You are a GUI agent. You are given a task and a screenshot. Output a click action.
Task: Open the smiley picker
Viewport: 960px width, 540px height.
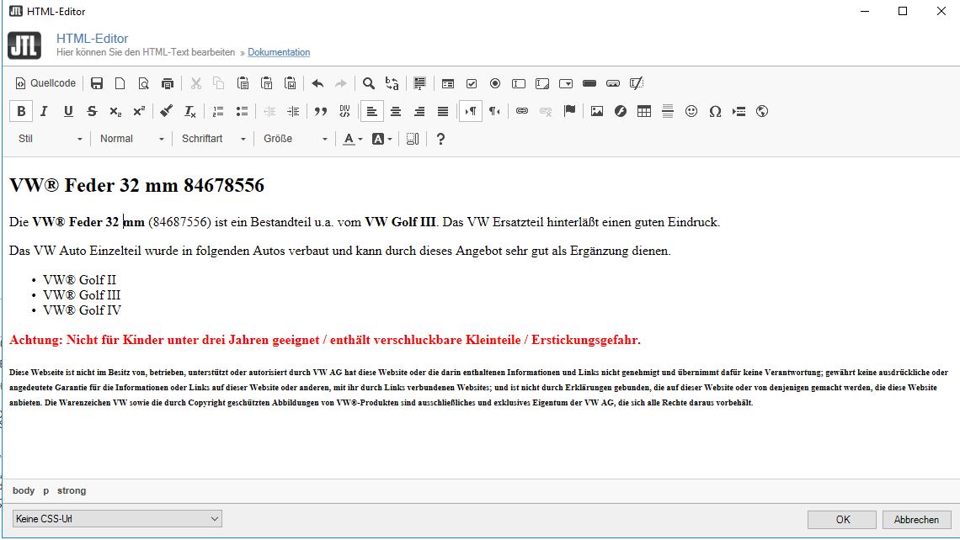(691, 111)
